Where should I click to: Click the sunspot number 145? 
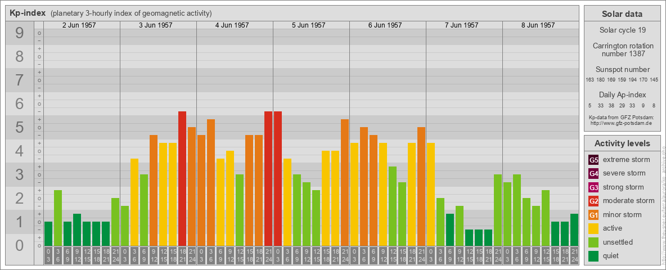point(655,79)
